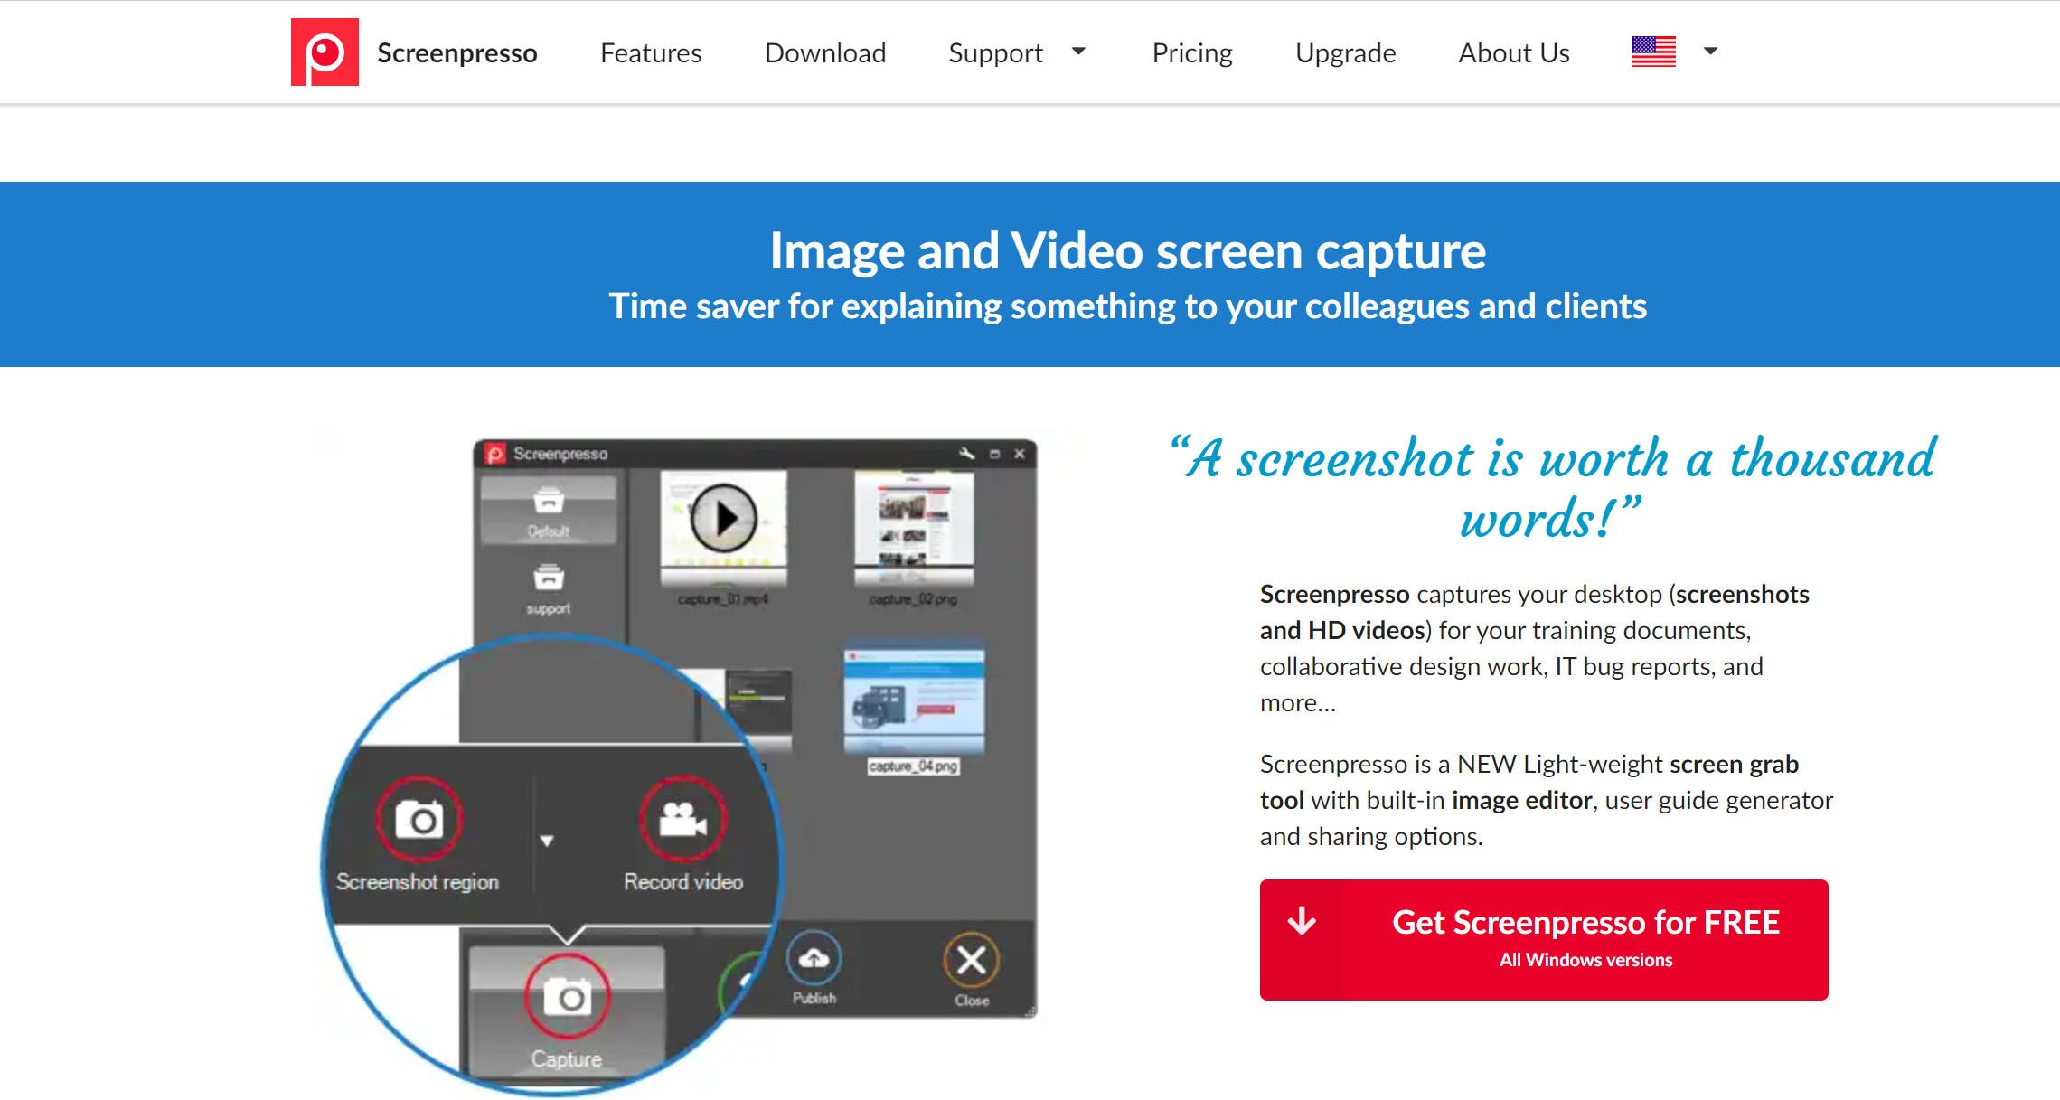
Task: Click the Image and Video screen capture heading
Action: coord(1127,251)
